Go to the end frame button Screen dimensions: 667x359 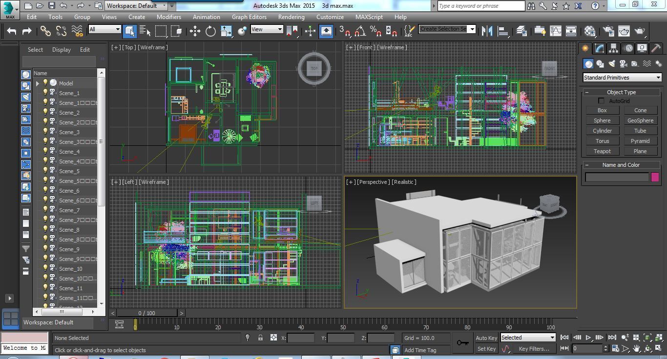point(612,338)
